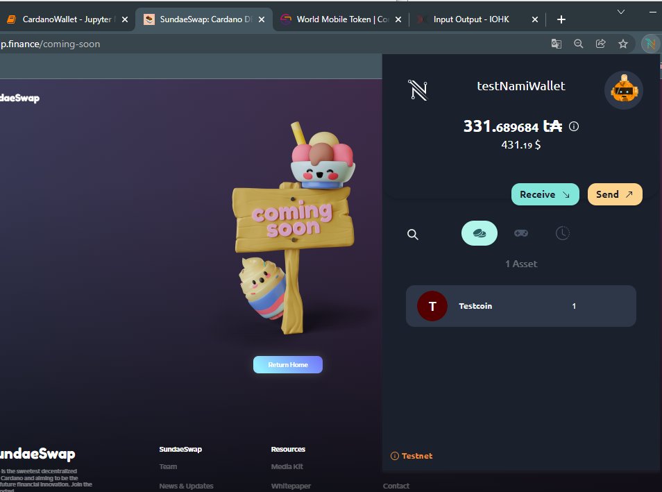Close the SundaeSwap tab

(x=262, y=19)
